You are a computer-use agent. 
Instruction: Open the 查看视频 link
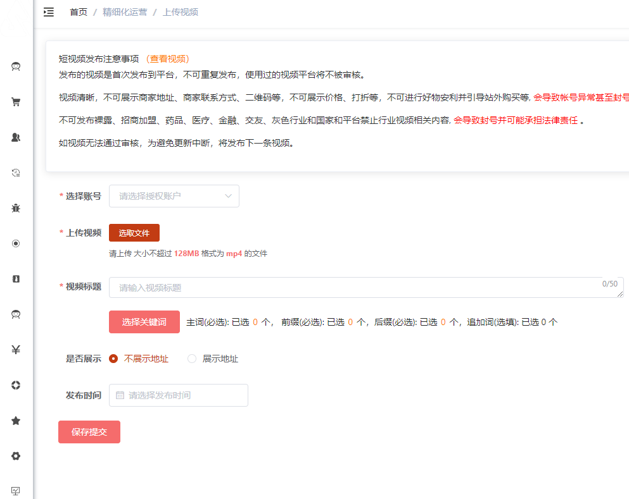(167, 59)
